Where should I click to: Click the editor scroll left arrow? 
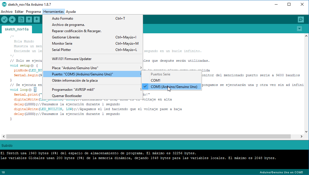coord(3,136)
